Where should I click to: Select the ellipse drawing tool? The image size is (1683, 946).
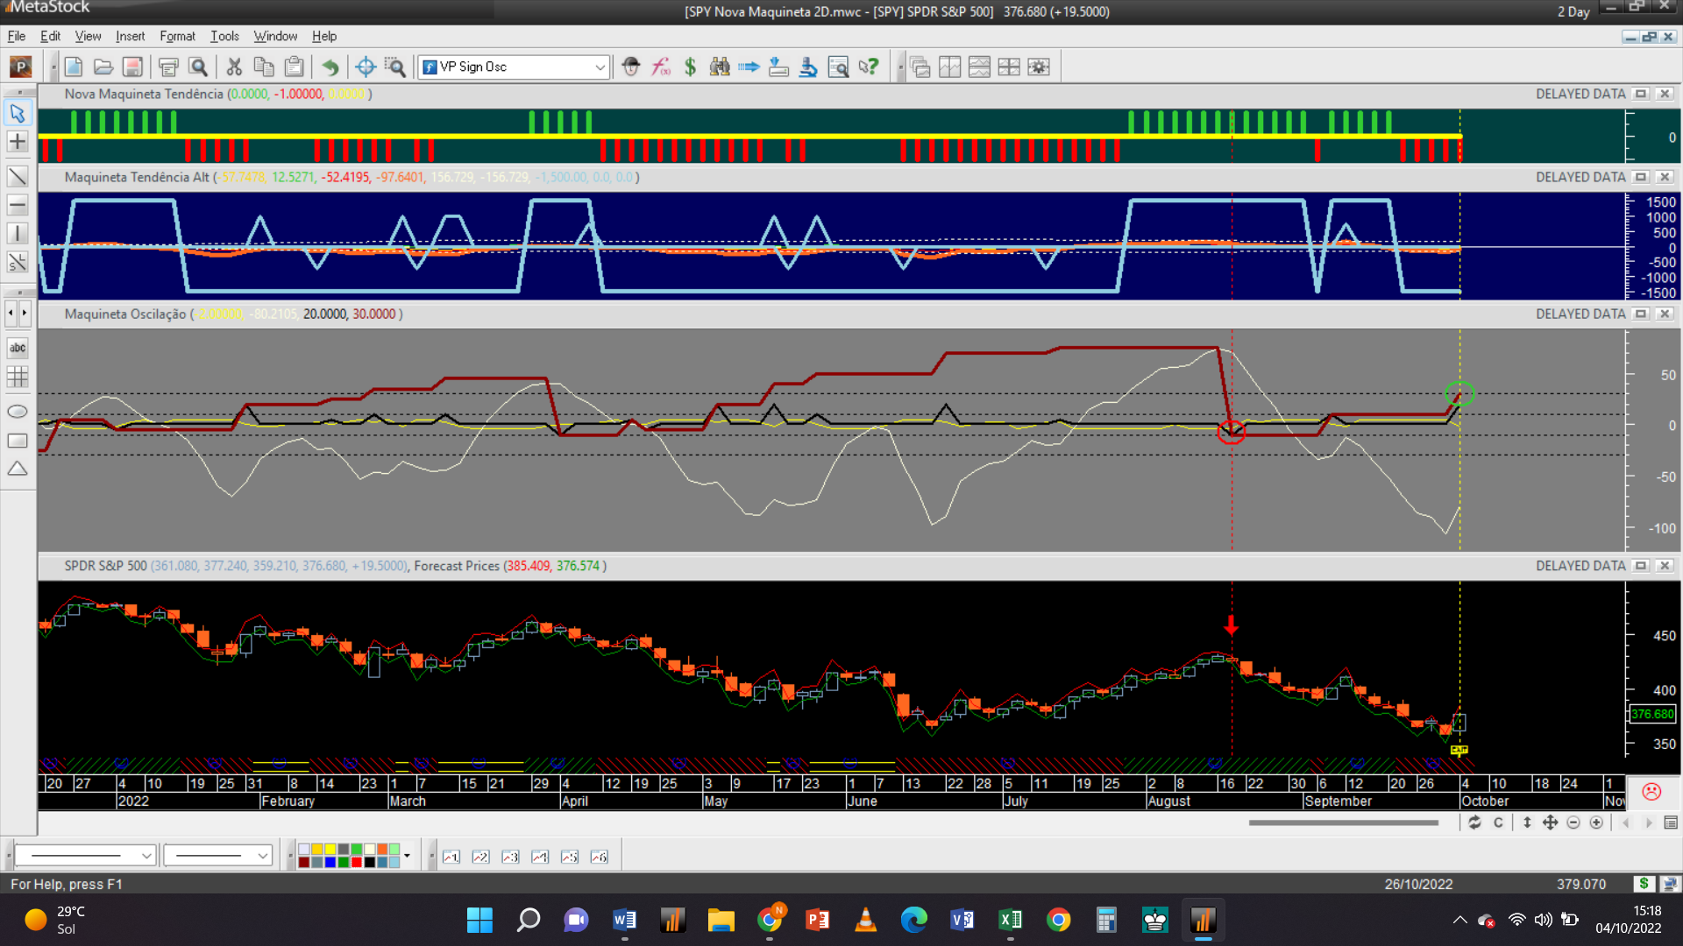18,412
